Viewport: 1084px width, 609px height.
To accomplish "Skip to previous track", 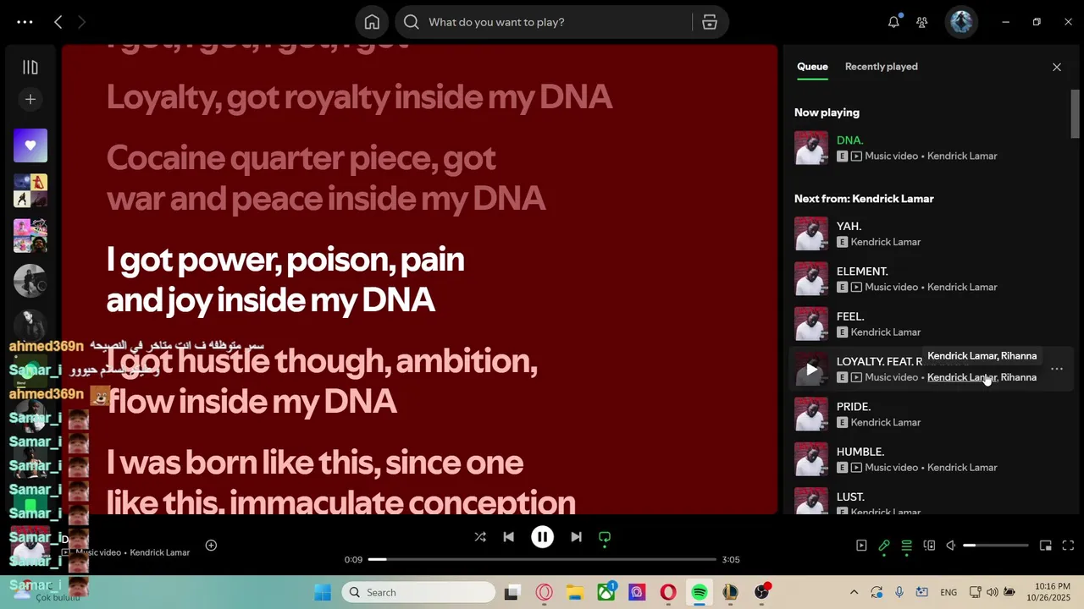I will pos(508,537).
